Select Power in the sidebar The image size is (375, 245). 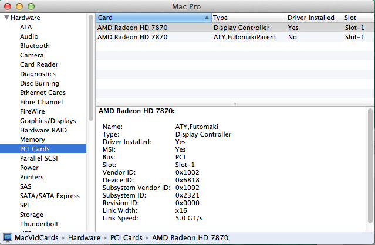click(x=29, y=168)
